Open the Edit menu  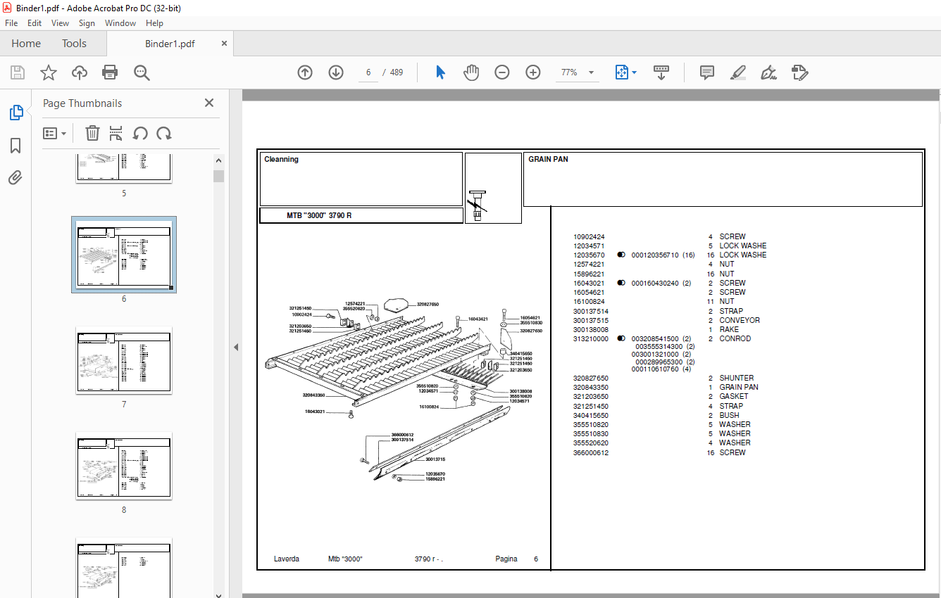[35, 23]
